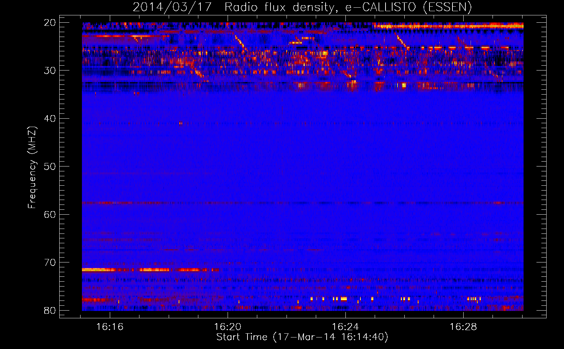Click the 16:24 time tick label
564x349 pixels.
[x=345, y=327]
